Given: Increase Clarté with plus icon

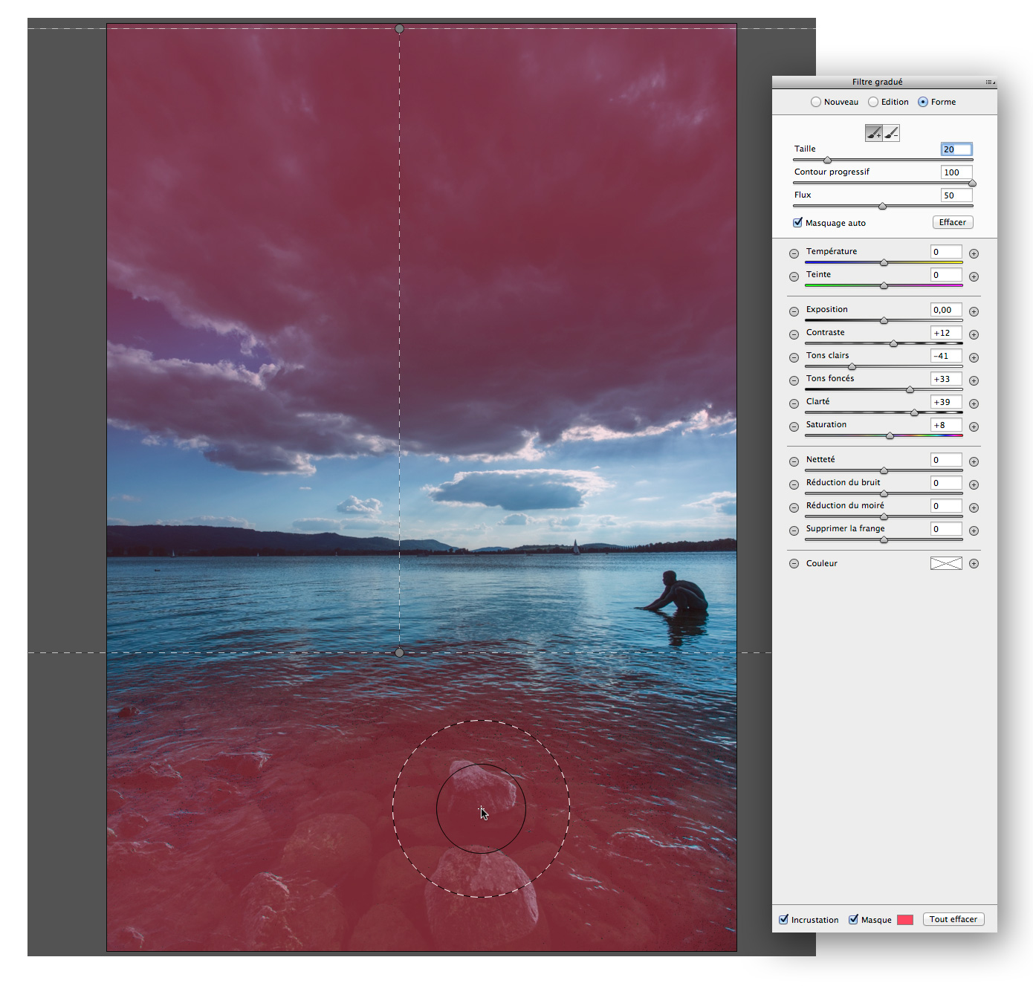Looking at the screenshot, I should [x=974, y=403].
